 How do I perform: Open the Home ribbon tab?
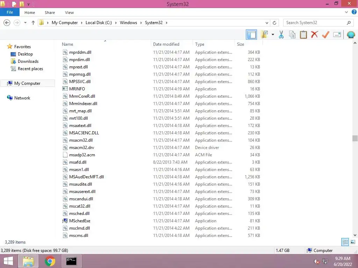pos(30,13)
